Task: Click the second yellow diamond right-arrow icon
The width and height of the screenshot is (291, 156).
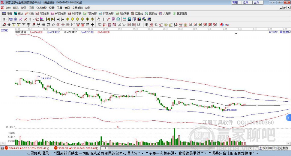Action: [x=72, y=19]
